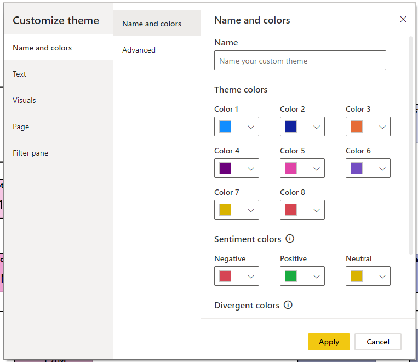Expand the Color 5 dropdown arrow
Screen dimensions: 418x362
click(x=317, y=169)
